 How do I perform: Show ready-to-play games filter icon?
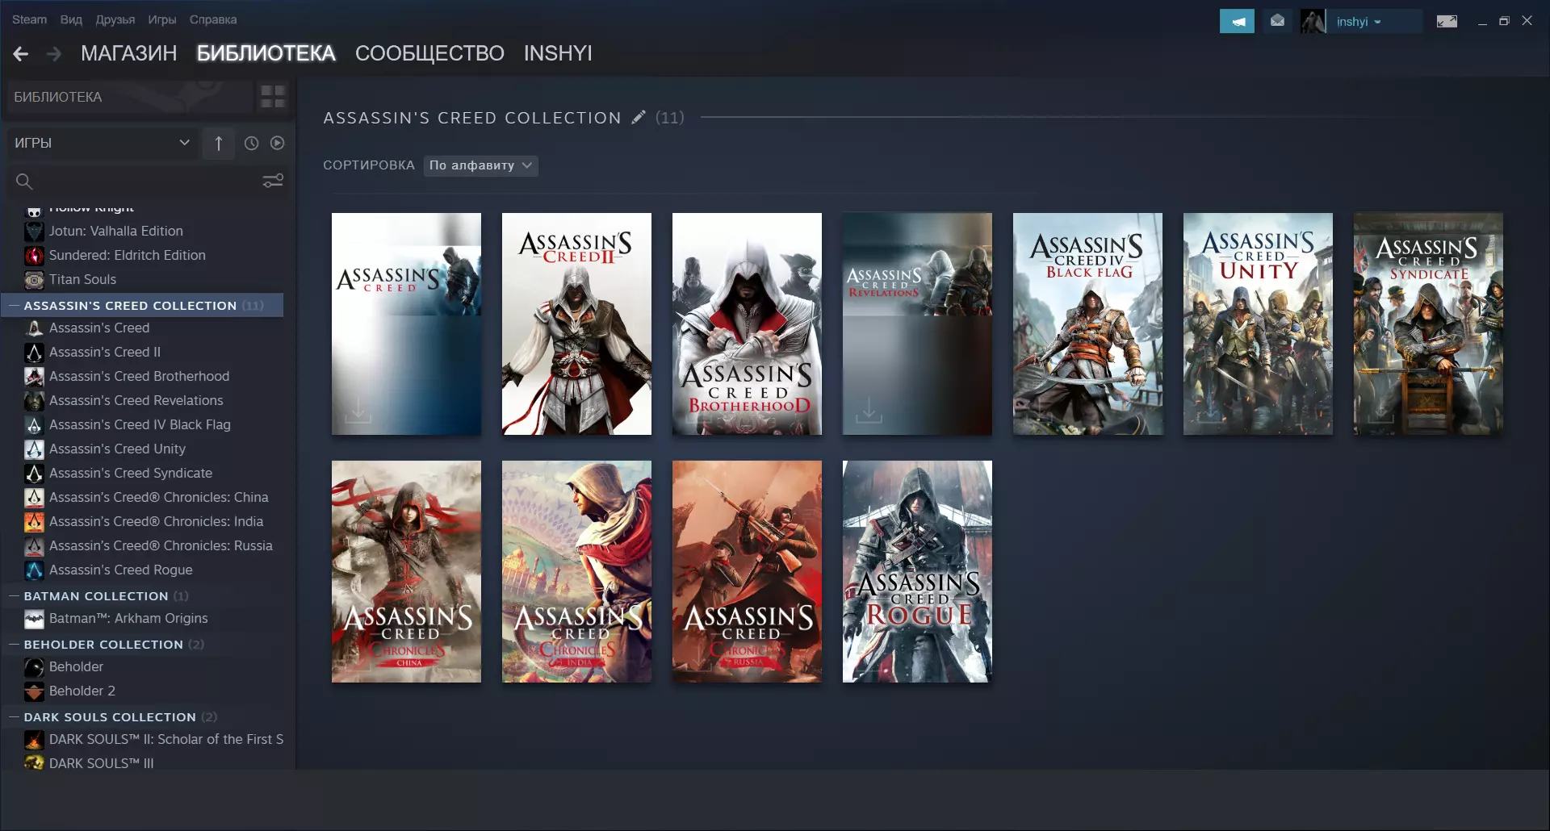(x=278, y=143)
